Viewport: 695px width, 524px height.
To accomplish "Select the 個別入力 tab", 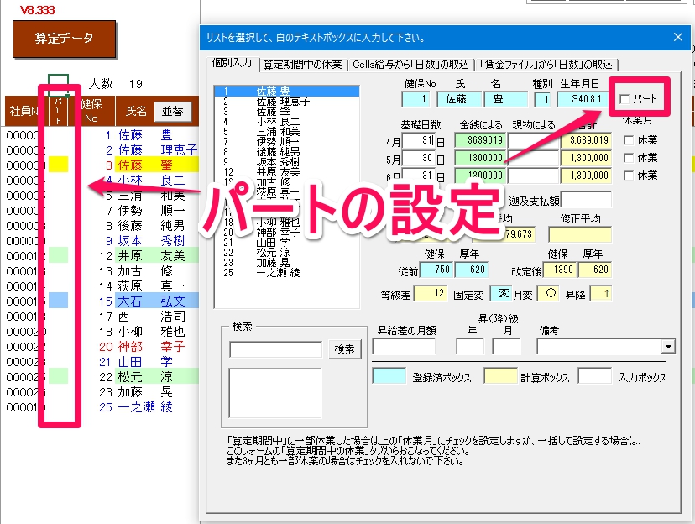I will (233, 64).
